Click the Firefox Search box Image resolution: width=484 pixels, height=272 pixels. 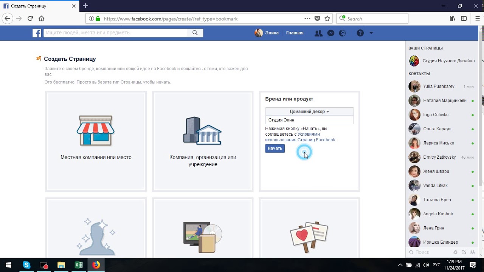372,19
